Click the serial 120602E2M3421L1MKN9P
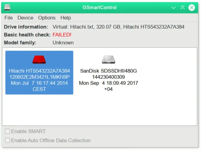The image size is (201, 151). tap(39, 77)
